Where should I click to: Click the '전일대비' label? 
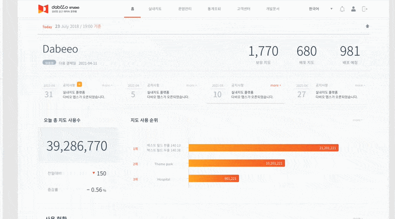pos(54,173)
